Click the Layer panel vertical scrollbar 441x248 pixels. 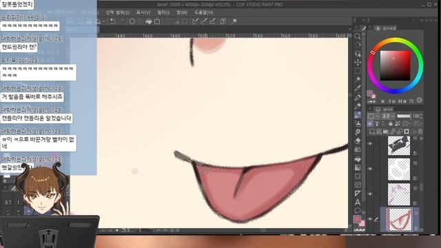pos(421,187)
